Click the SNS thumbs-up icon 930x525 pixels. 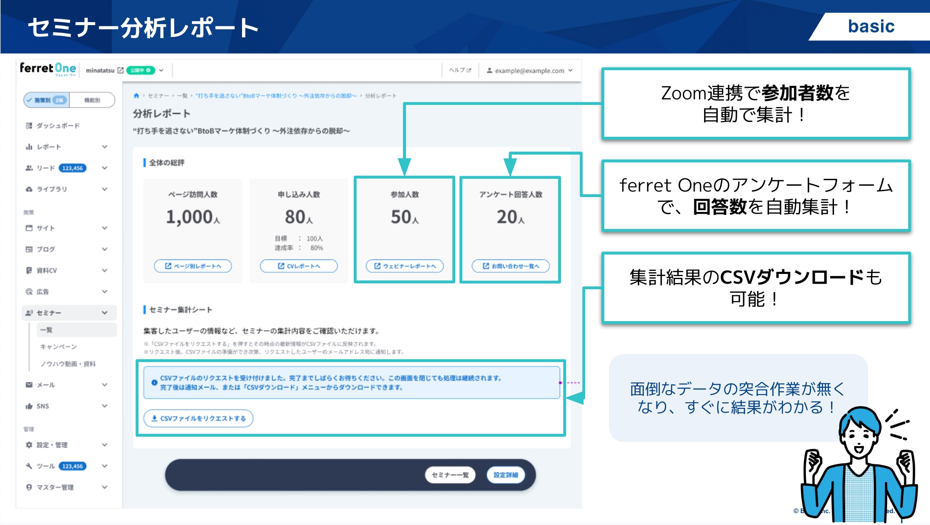click(29, 406)
